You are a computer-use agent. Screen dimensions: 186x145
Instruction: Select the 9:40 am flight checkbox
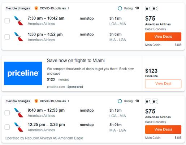click(x=7, y=113)
